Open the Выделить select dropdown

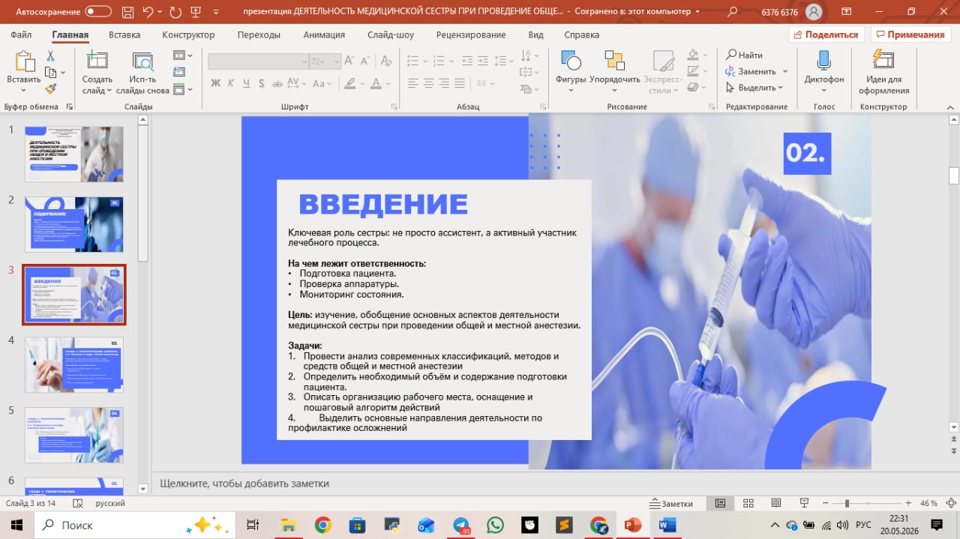click(755, 88)
